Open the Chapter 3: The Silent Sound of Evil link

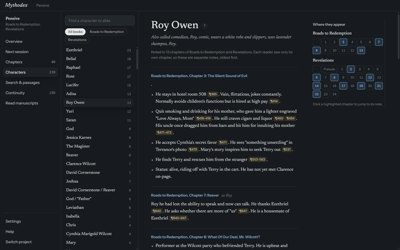click(x=199, y=76)
